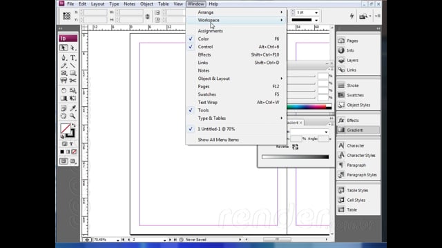This screenshot has height=248, width=442.
Task: Open the stroke type dropdown
Action: (x=316, y=20)
